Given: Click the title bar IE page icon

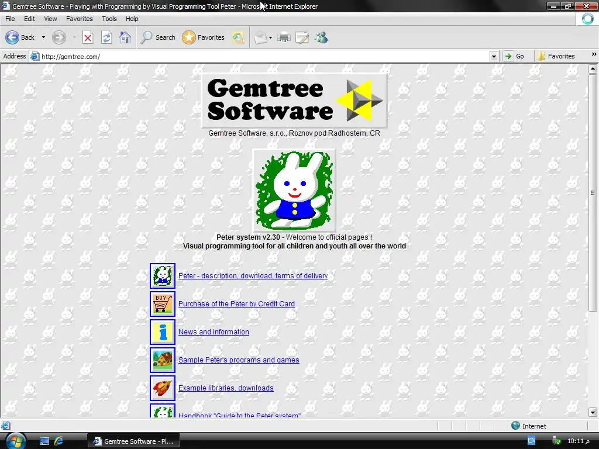Looking at the screenshot, I should click(5, 6).
